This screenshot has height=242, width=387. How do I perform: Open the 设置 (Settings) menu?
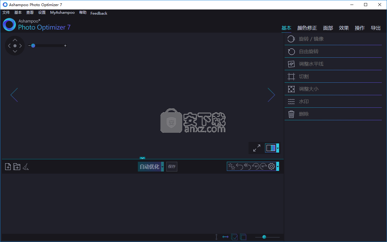[x=42, y=13]
